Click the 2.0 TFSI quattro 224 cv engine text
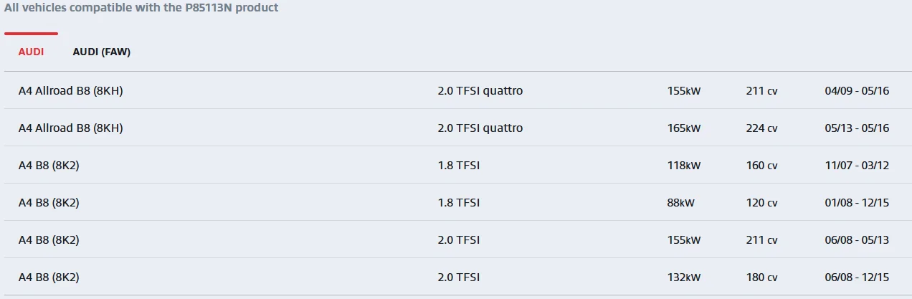The height and width of the screenshot is (299, 912). coord(480,128)
